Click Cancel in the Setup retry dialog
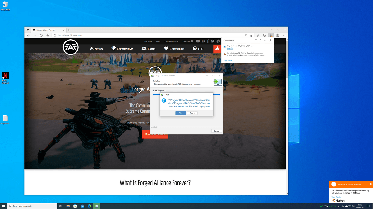The image size is (373, 209). click(192, 113)
